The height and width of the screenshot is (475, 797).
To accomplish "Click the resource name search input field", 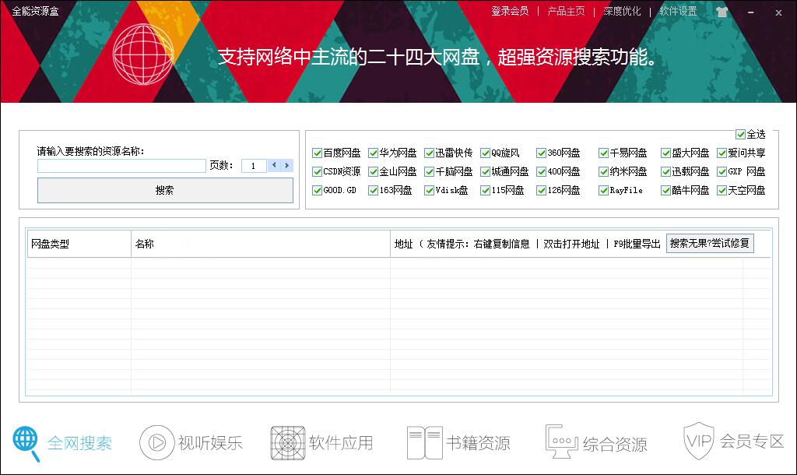I will pyautogui.click(x=121, y=166).
